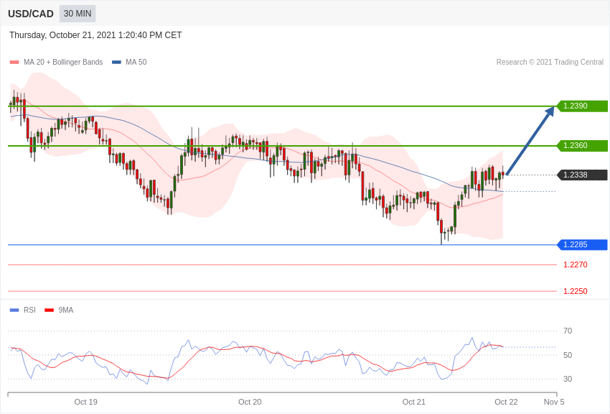
Task: Click the 1.2285 pivot price tag
Action: [582, 244]
